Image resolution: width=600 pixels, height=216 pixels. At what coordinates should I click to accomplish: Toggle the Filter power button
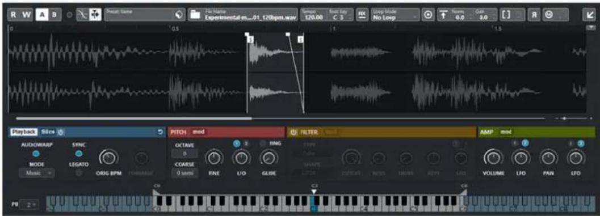293,132
